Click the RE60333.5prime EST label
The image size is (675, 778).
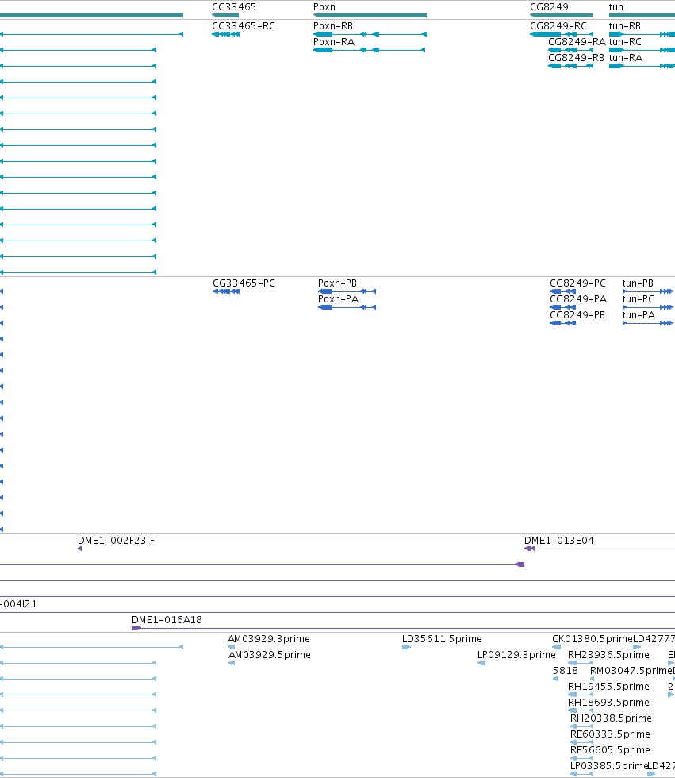(610, 734)
